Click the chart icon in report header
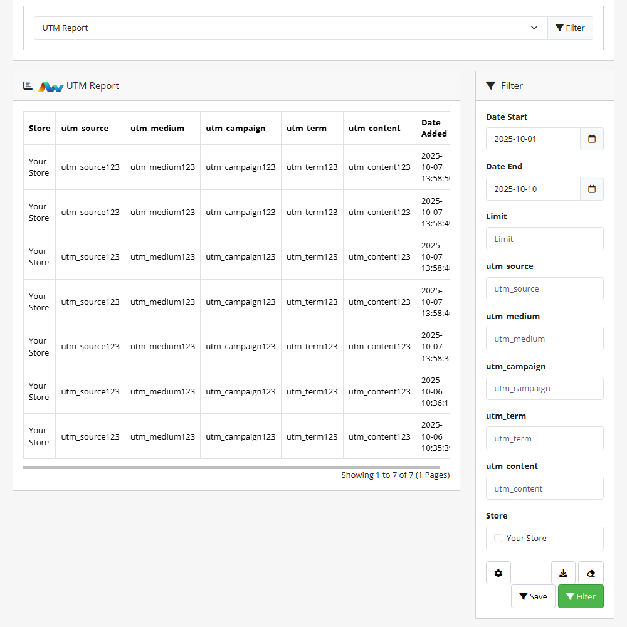627x627 pixels. (x=28, y=86)
